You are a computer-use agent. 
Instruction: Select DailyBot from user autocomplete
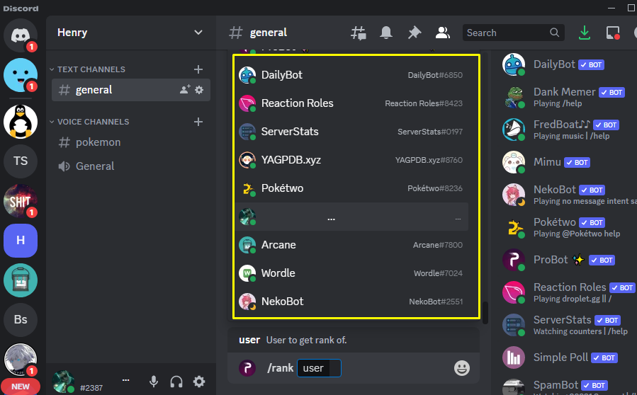click(351, 75)
